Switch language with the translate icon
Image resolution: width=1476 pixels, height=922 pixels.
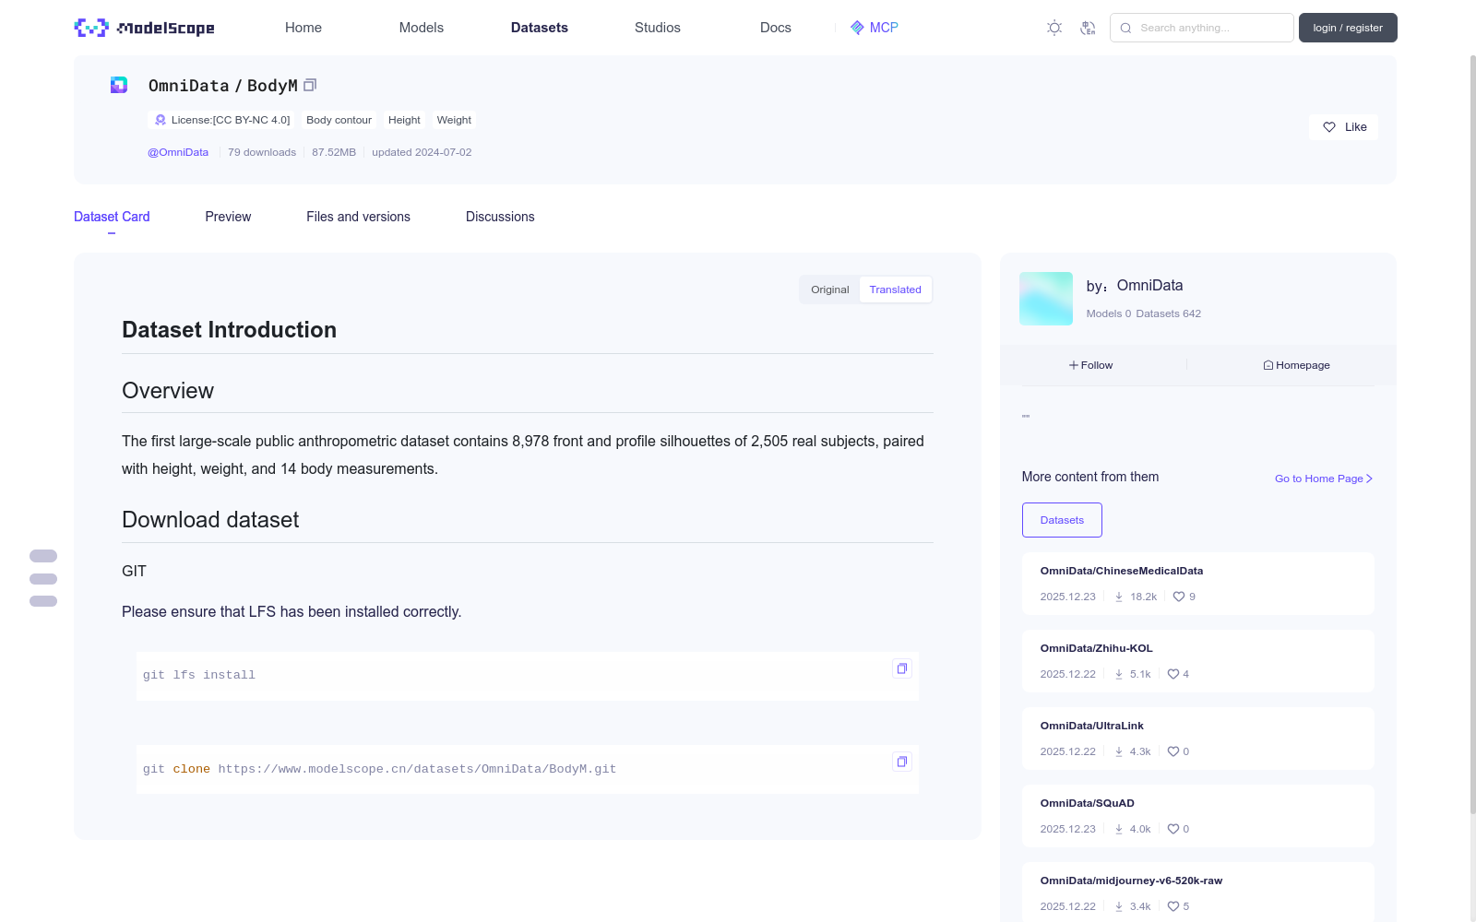(1088, 28)
